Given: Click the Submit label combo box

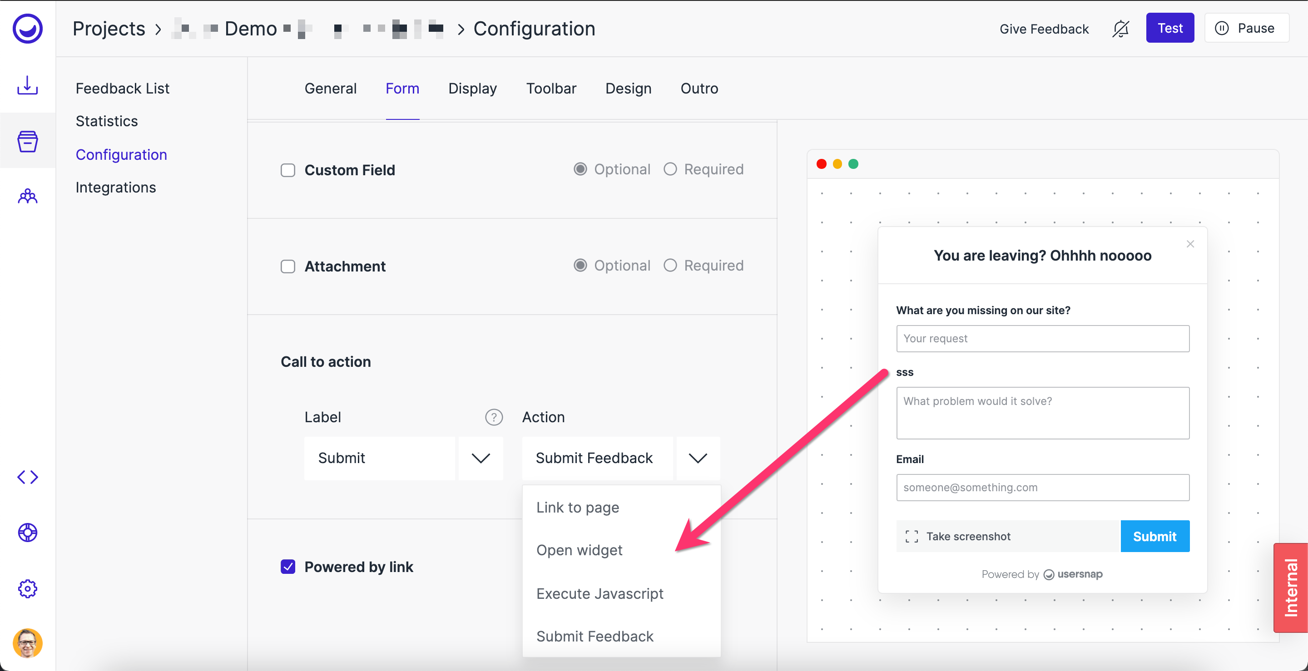Looking at the screenshot, I should (x=380, y=459).
